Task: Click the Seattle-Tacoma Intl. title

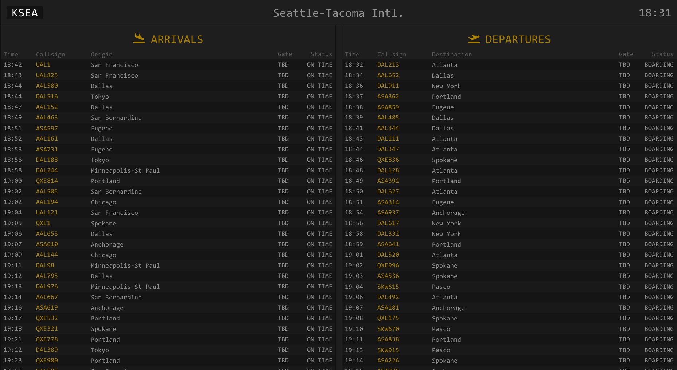Action: point(338,13)
